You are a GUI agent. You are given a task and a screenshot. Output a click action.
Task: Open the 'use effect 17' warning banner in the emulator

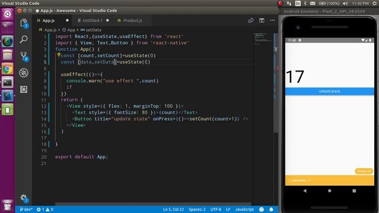[329, 180]
